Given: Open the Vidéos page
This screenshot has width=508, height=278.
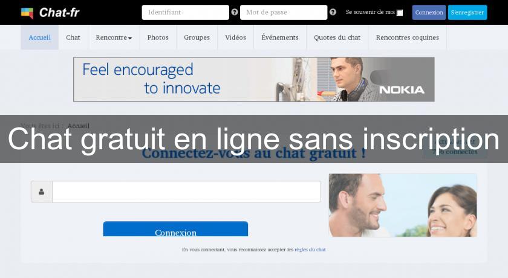Looking at the screenshot, I should point(235,37).
